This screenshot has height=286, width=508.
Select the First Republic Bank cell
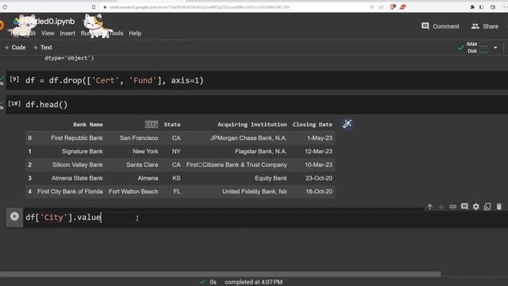(77, 137)
